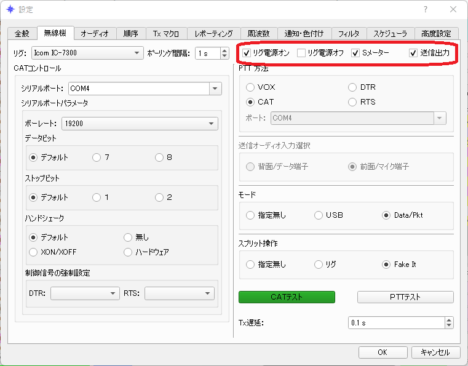The height and width of the screenshot is (366, 468).
Task: Select スプリット操作 指定無し option
Action: coord(250,265)
